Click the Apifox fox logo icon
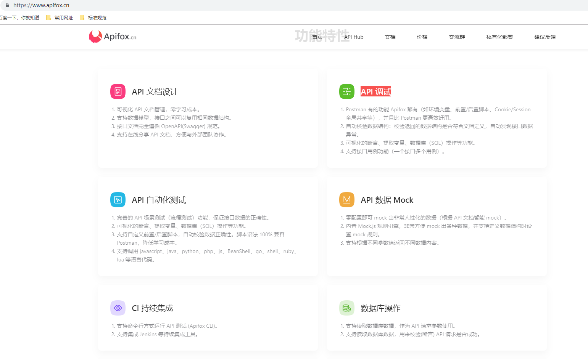Viewport: 588px width, 359px height. coord(95,37)
